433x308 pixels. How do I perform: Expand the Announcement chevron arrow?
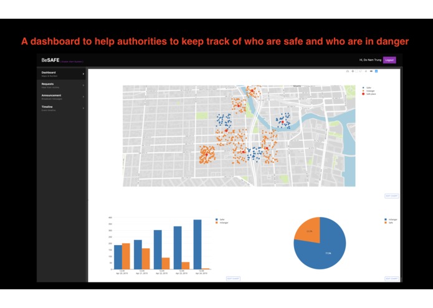click(x=83, y=97)
